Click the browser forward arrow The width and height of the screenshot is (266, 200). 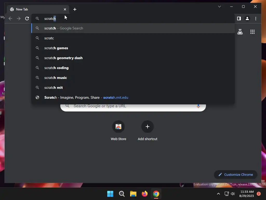click(x=19, y=18)
